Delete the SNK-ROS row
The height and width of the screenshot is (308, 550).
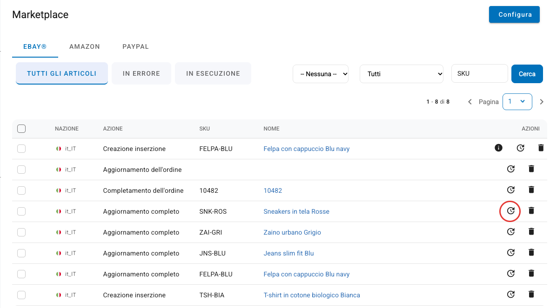tap(531, 211)
